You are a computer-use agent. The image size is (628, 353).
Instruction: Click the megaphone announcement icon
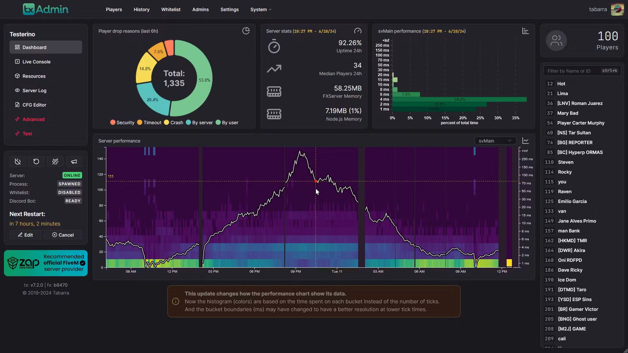(x=74, y=161)
